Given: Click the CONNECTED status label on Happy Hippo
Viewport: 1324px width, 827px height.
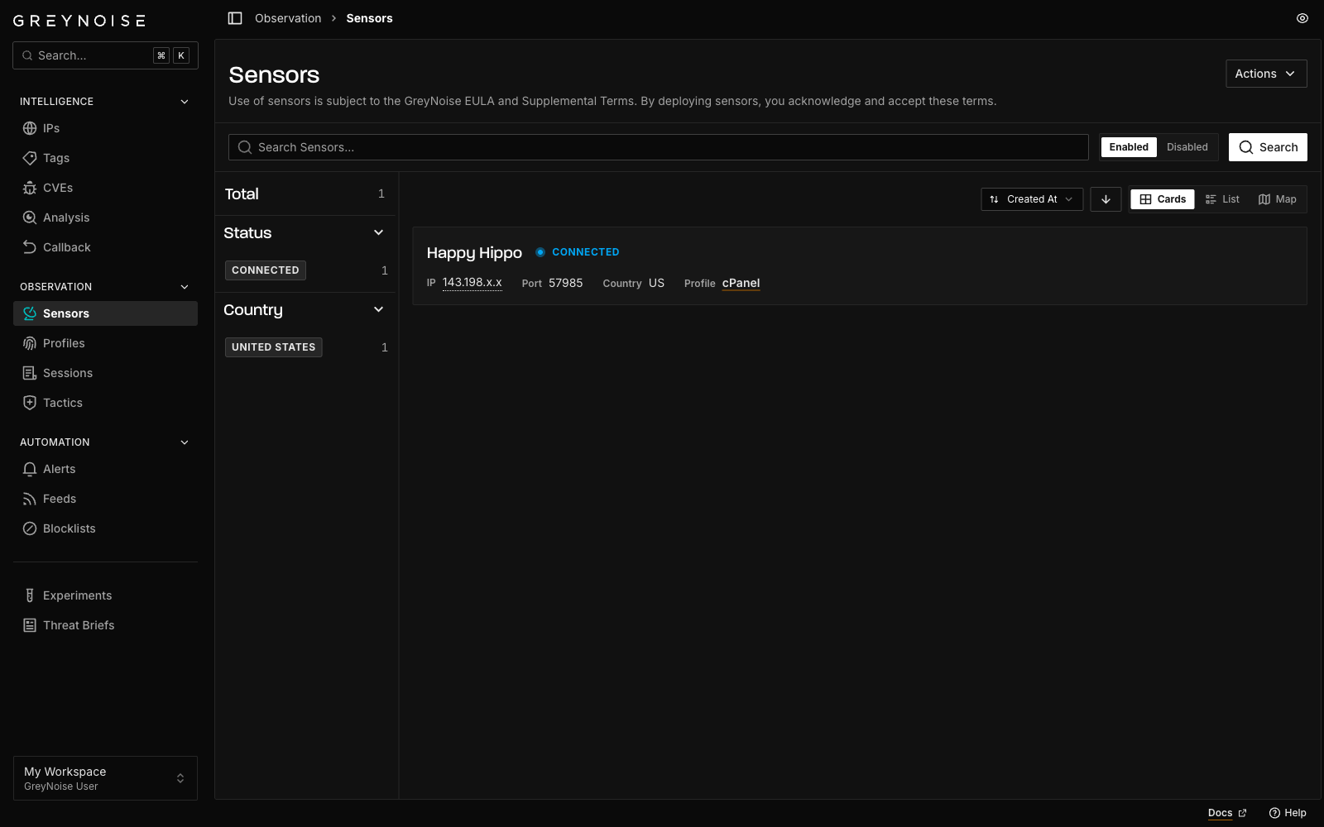Looking at the screenshot, I should pos(586,252).
